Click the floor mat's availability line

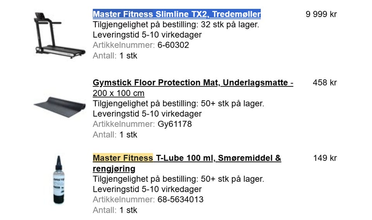[178, 104]
